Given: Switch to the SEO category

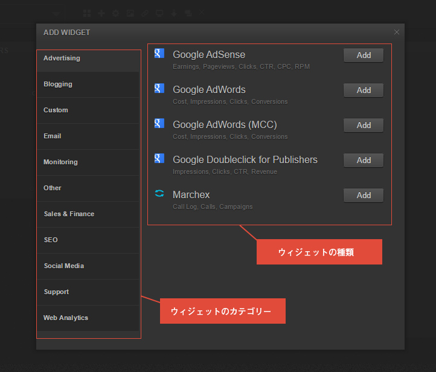Looking at the screenshot, I should pos(88,240).
